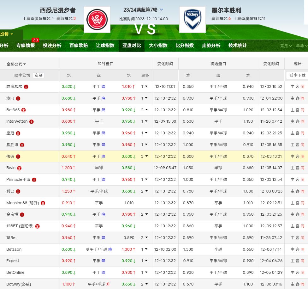
Task: Click the 同 link in the 澳门 row
Action: pyautogui.click(x=302, y=98)
